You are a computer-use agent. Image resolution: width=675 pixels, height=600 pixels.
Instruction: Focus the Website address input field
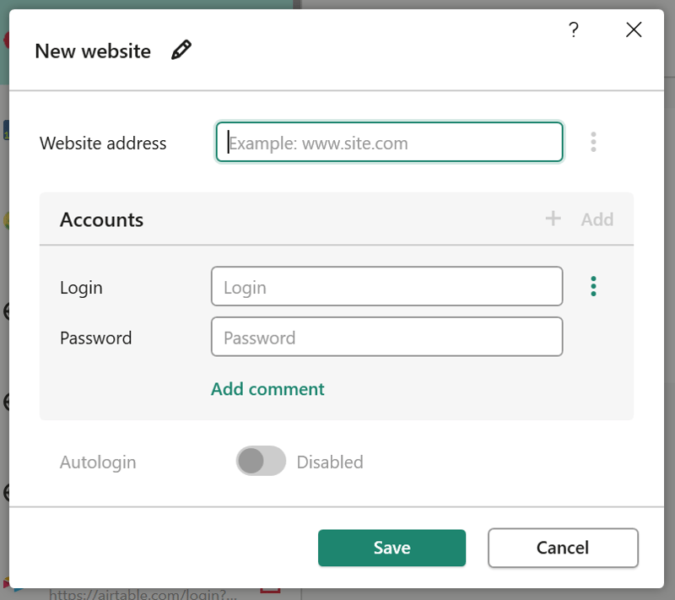pos(390,143)
